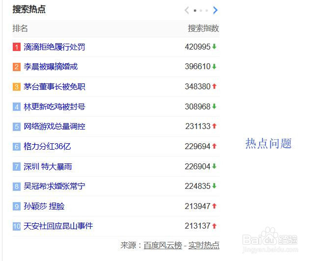The image size is (316, 261).
Task: Click the up arrow beside 348380
Action: tap(214, 86)
